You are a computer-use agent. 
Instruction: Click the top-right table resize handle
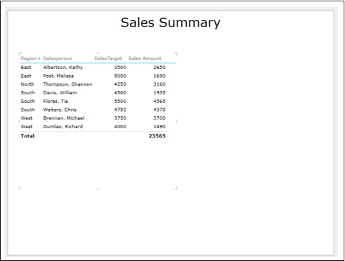pos(175,54)
